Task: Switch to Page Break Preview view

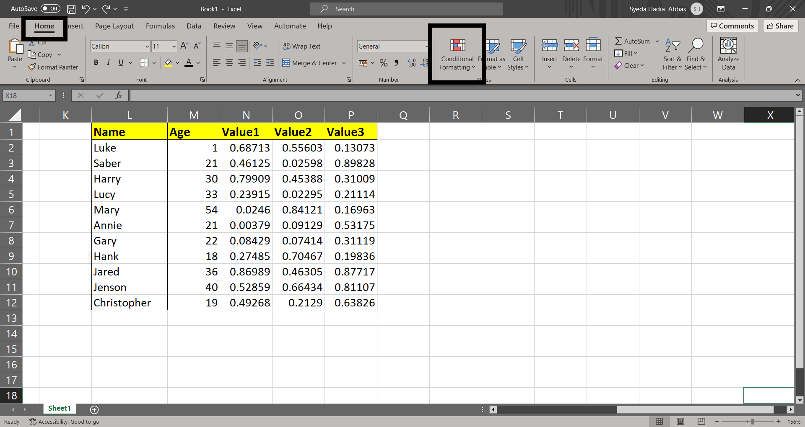Action: click(701, 421)
